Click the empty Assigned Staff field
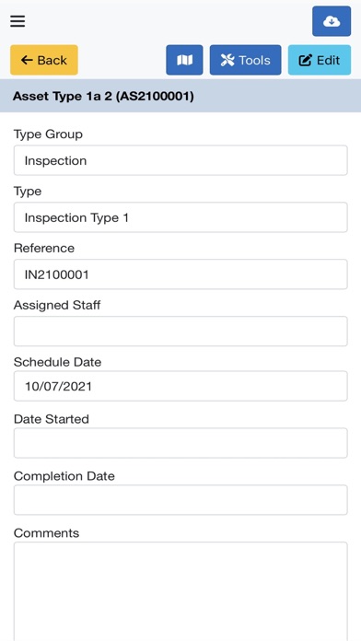The height and width of the screenshot is (641, 361). pyautogui.click(x=180, y=332)
